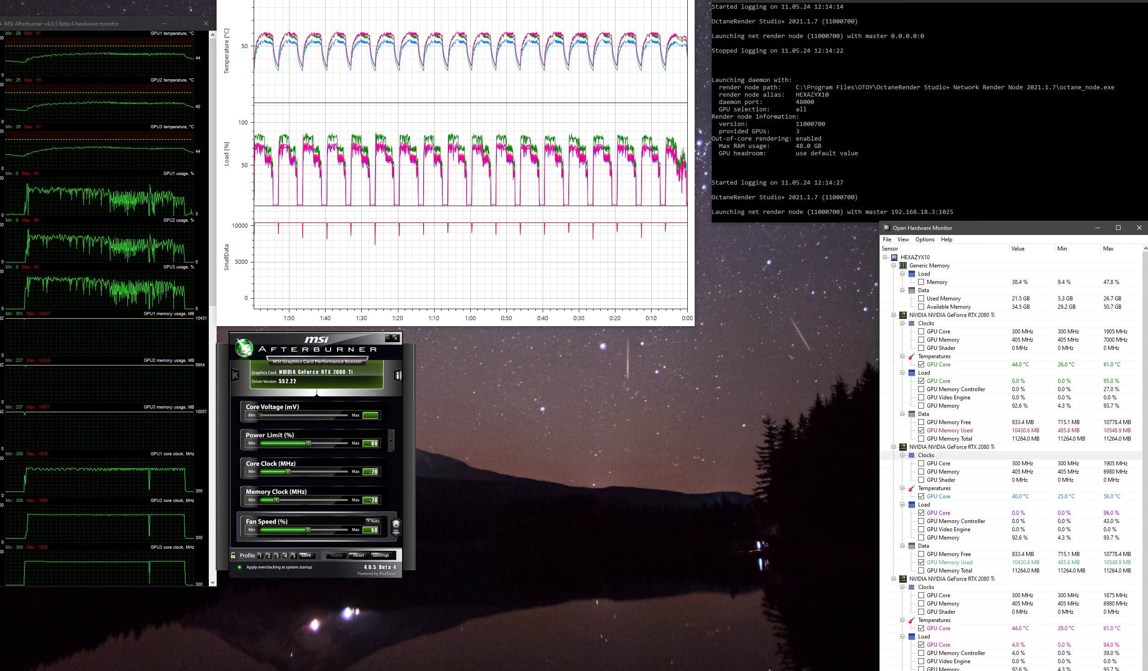Toggle Apply overclocking at system startup

(x=239, y=567)
